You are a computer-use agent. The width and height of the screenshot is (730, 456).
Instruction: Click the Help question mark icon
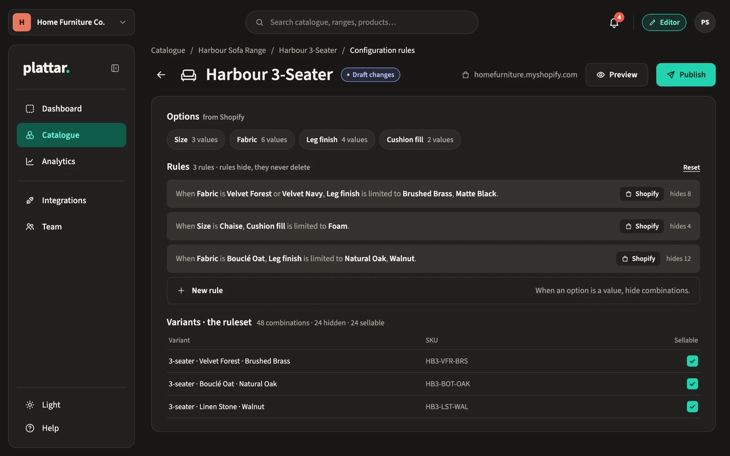coord(30,428)
